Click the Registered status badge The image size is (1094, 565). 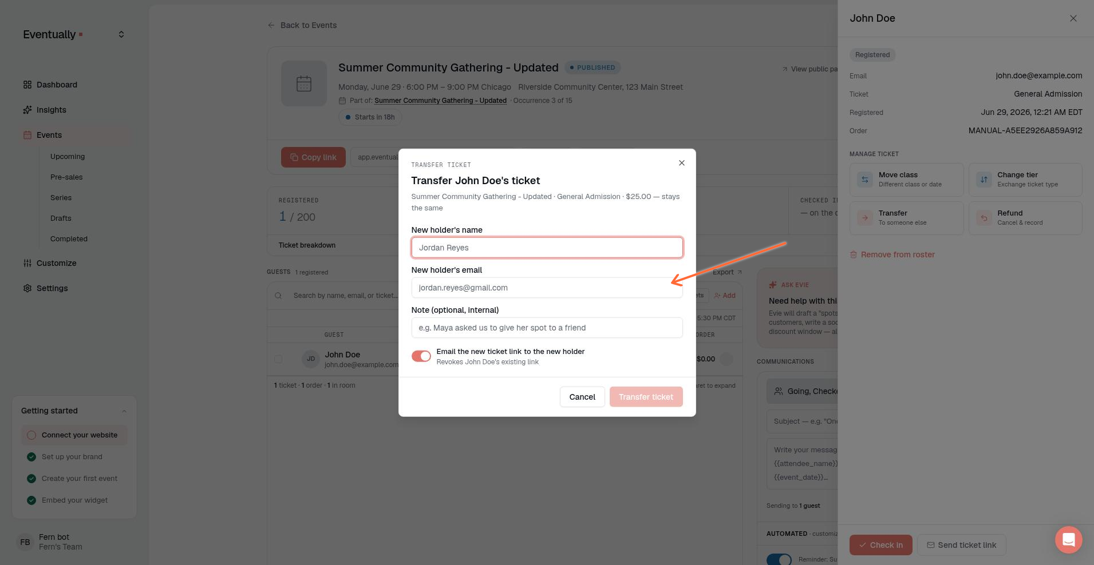[872, 55]
